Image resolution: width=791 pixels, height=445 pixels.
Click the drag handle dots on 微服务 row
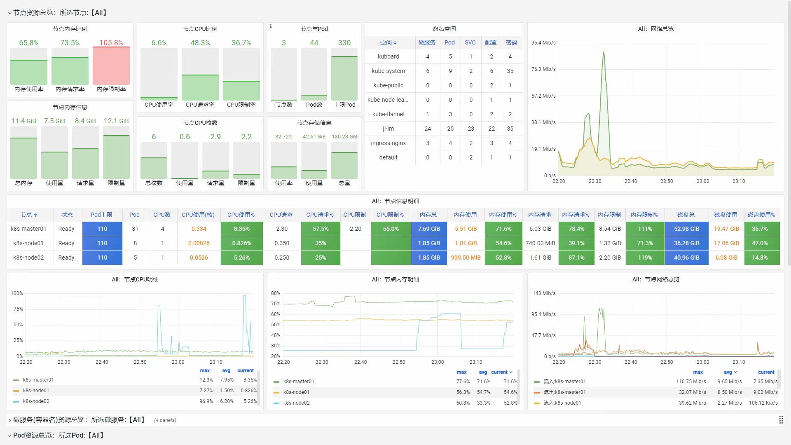(781, 420)
